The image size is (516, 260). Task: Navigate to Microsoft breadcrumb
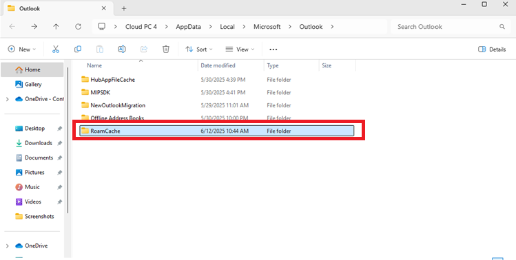(267, 27)
